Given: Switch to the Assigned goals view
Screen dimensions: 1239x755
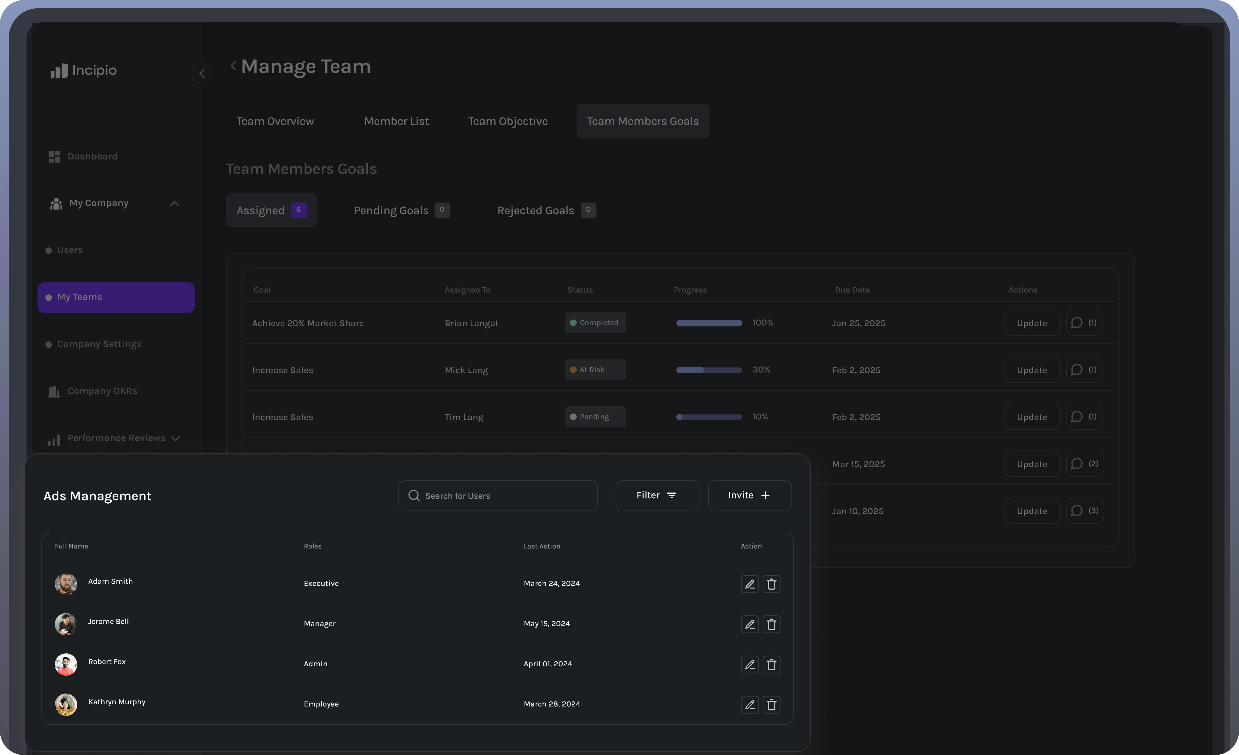Looking at the screenshot, I should pos(271,210).
